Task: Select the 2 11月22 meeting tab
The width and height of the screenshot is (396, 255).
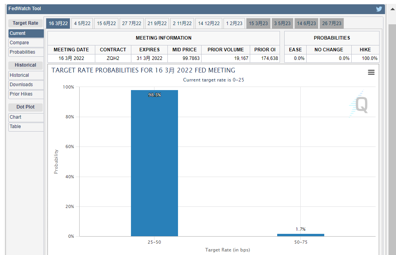Action: coord(182,24)
